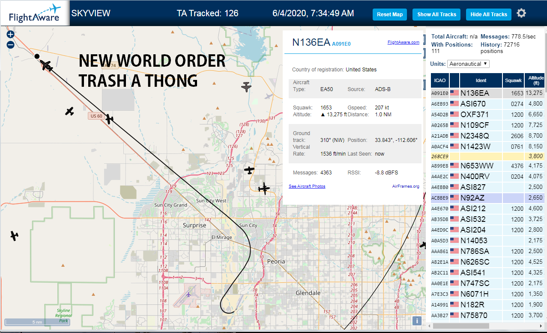Select the N136EA aircraft icon at track head
The image size is (547, 333).
tap(46, 65)
